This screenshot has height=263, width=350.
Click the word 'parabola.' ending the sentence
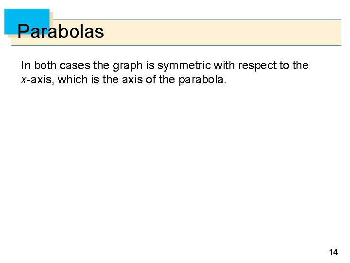(x=202, y=80)
